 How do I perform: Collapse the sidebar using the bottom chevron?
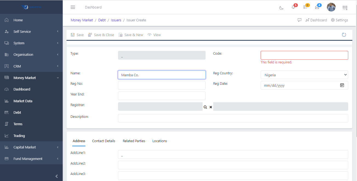point(57,176)
